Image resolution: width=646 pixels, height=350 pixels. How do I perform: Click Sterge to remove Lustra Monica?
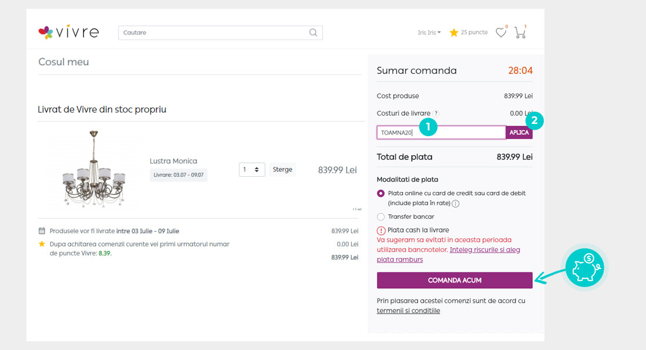(282, 170)
